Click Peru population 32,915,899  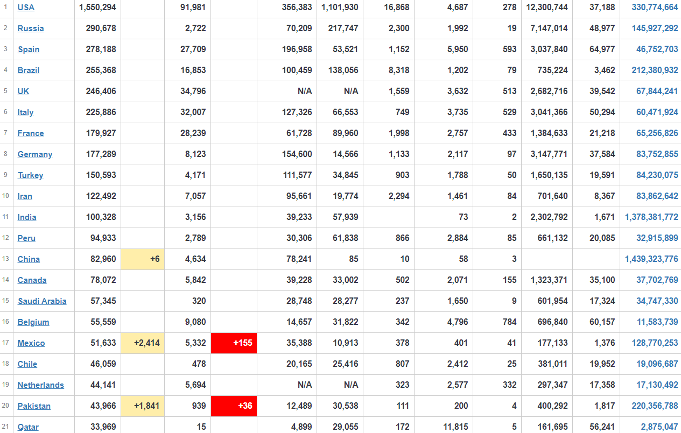(x=657, y=238)
